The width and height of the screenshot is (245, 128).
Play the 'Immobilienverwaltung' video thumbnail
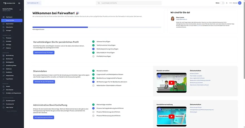pos(171,116)
